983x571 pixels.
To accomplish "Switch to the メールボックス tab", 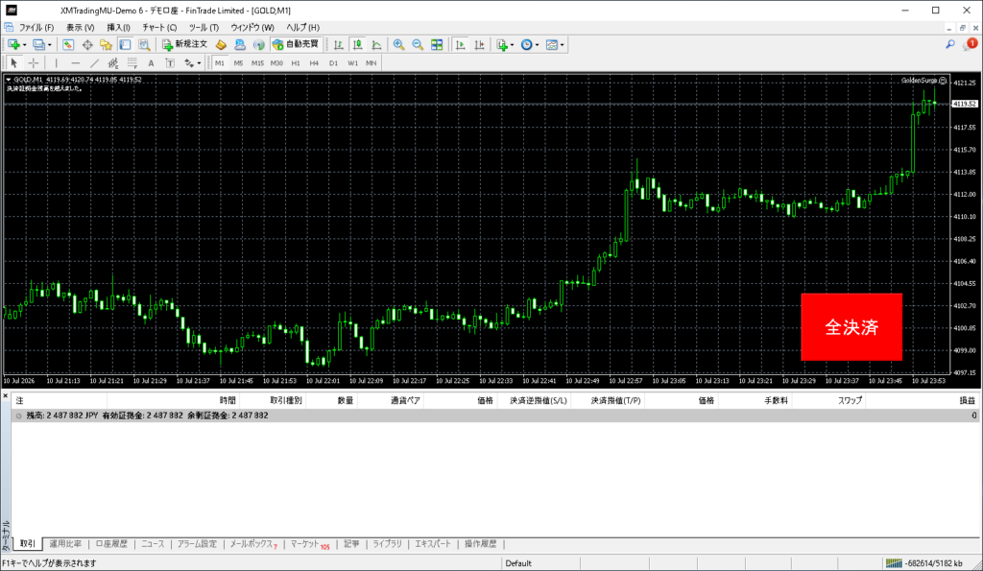I will 253,544.
